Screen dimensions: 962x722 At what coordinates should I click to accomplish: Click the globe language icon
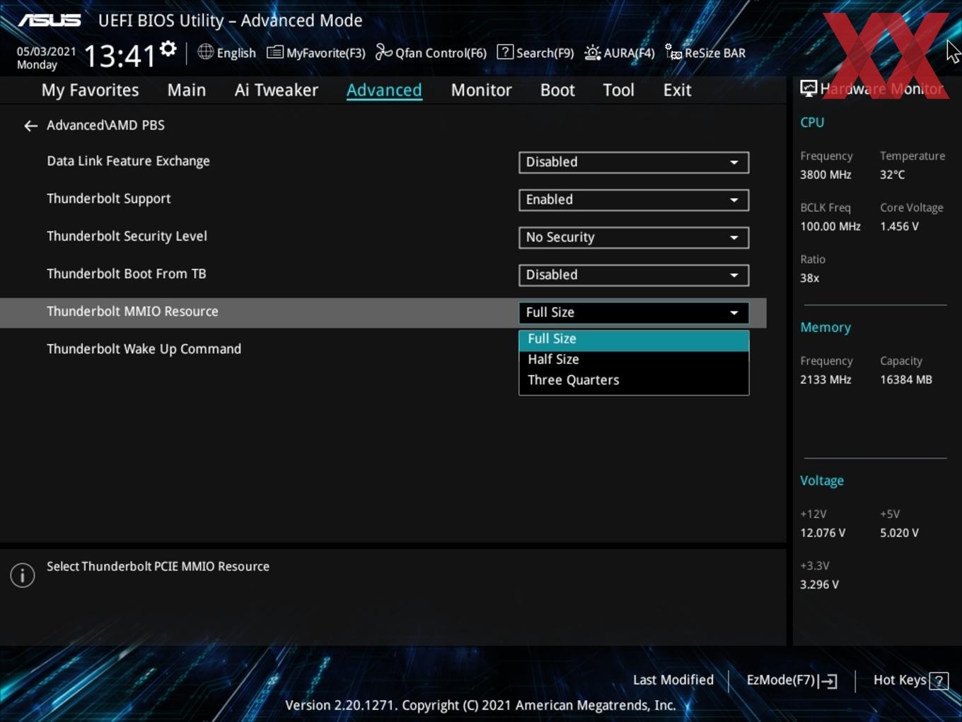(x=205, y=52)
